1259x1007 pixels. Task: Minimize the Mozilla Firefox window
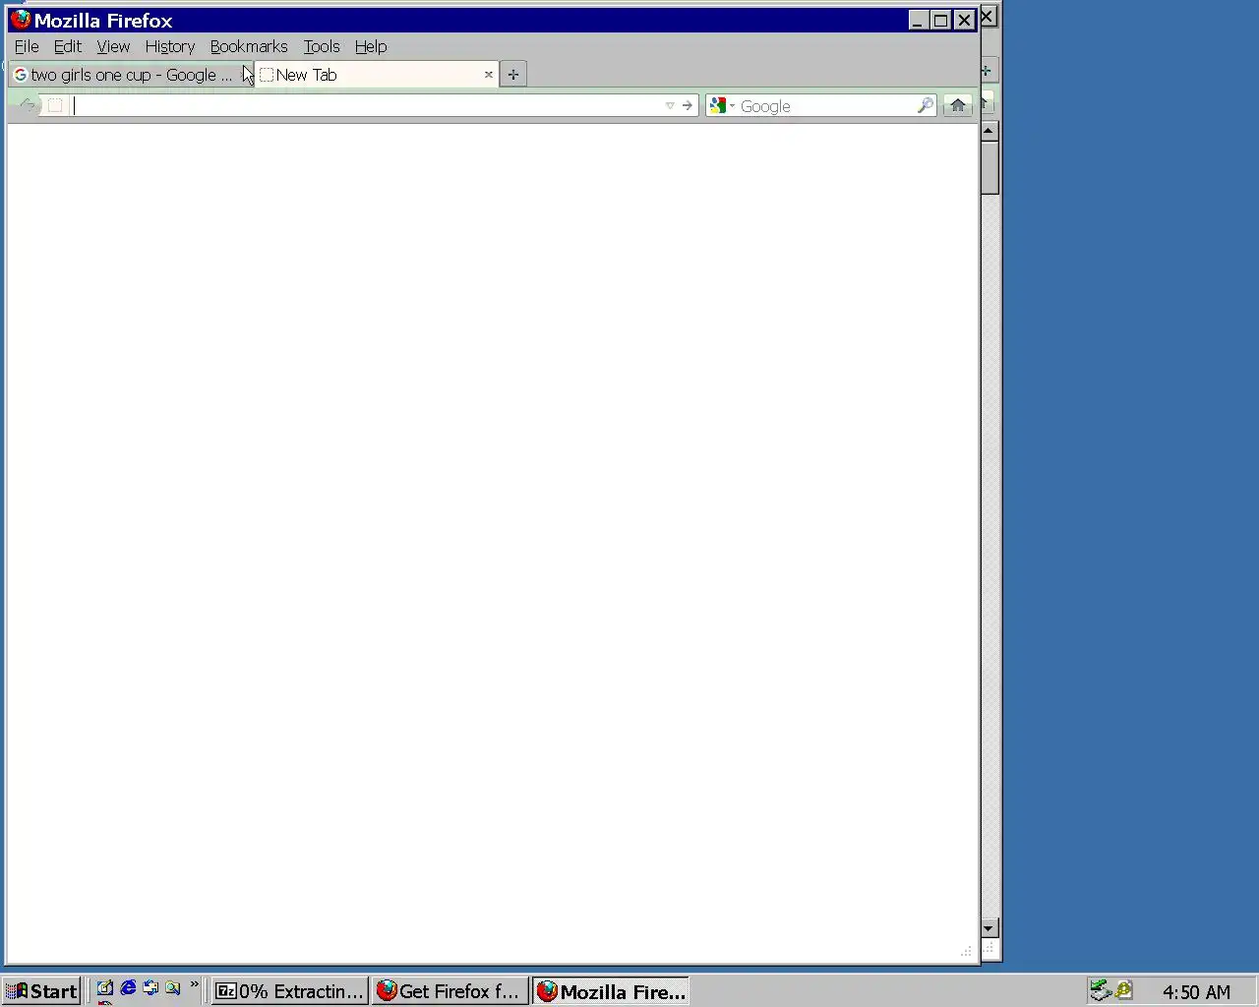918,20
